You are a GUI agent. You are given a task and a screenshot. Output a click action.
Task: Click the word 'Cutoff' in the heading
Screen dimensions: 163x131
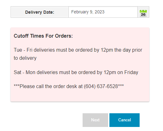click(21, 36)
